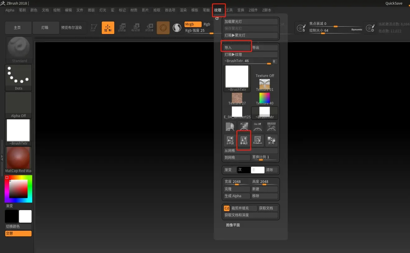Screen dimensions: 410x253
Task: Click the circular arrow icon by the texture panel
Action: (217, 18)
